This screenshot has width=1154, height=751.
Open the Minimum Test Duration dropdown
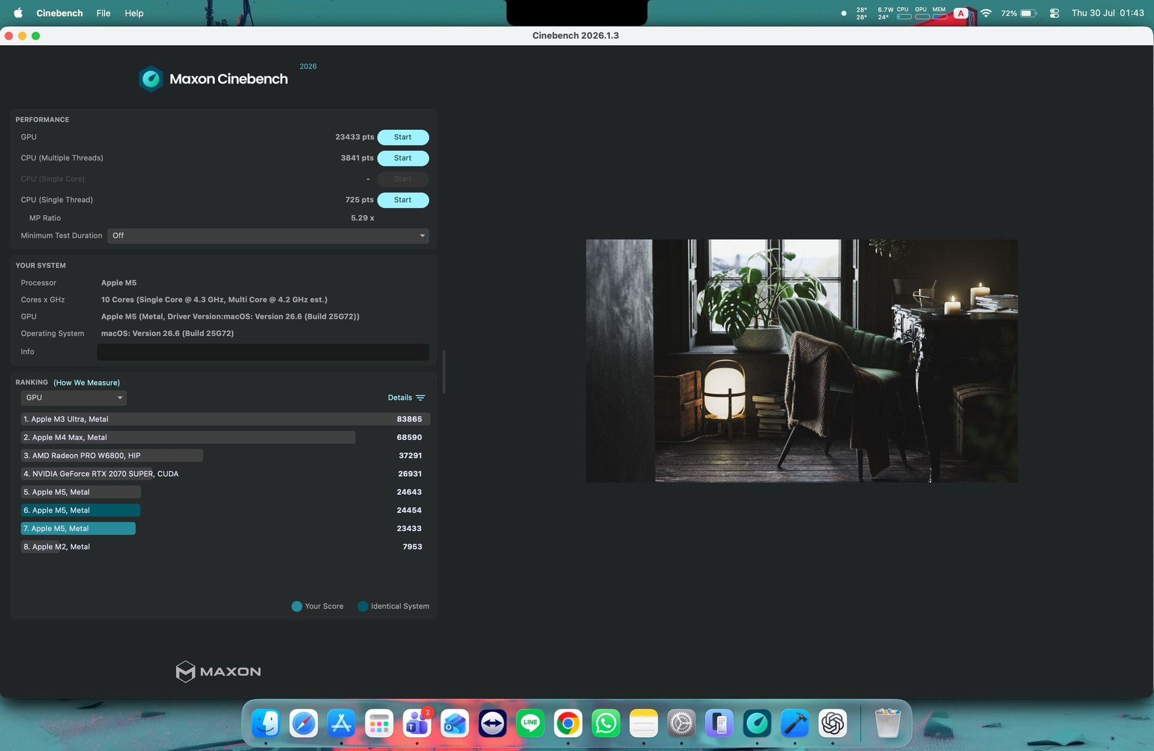pyautogui.click(x=268, y=236)
